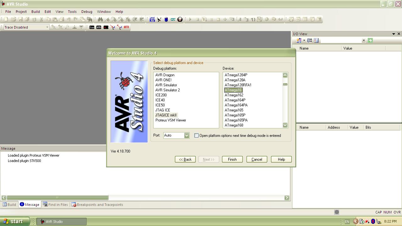Image resolution: width=402 pixels, height=226 pixels.
Task: Select Proteus VSM Viewer platform
Action: click(171, 120)
